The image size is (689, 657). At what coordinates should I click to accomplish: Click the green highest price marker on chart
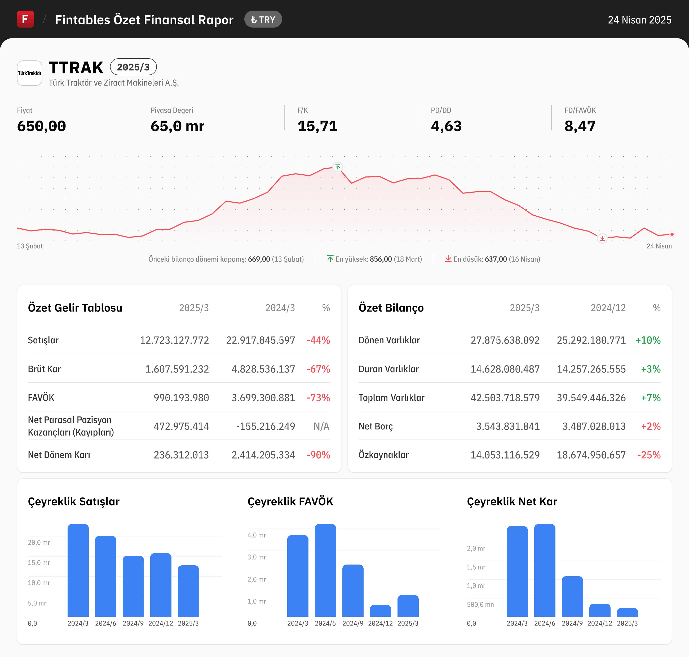coord(337,167)
